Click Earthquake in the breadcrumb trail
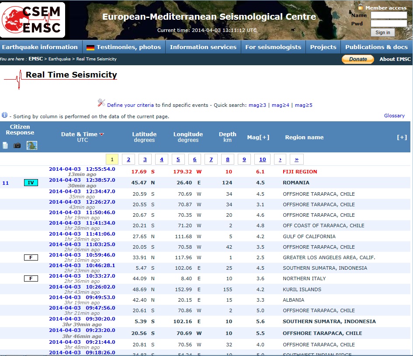The image size is (413, 356). pos(59,59)
